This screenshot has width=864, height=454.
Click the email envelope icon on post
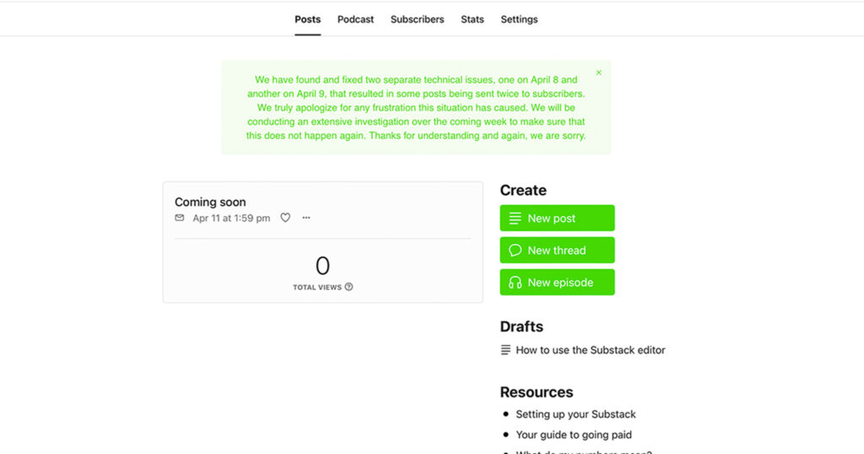point(180,218)
